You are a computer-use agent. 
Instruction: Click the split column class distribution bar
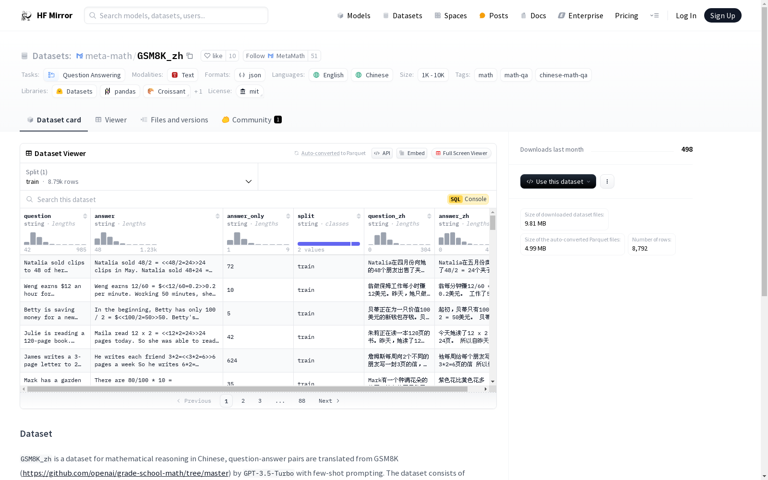pyautogui.click(x=329, y=244)
